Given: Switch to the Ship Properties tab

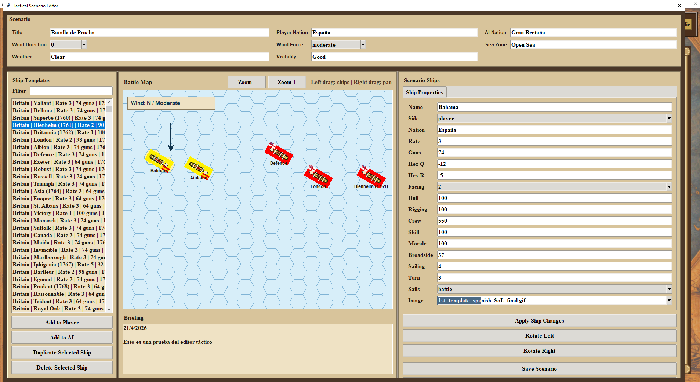Looking at the screenshot, I should (x=424, y=92).
